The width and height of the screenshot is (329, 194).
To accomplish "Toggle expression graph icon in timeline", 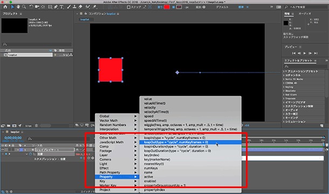I will pos(85,158).
